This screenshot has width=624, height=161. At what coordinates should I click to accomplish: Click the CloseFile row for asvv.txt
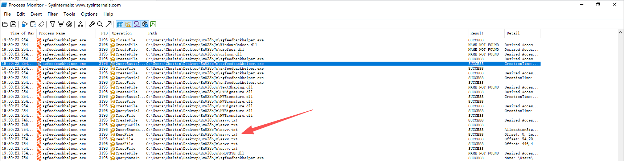[271, 149]
